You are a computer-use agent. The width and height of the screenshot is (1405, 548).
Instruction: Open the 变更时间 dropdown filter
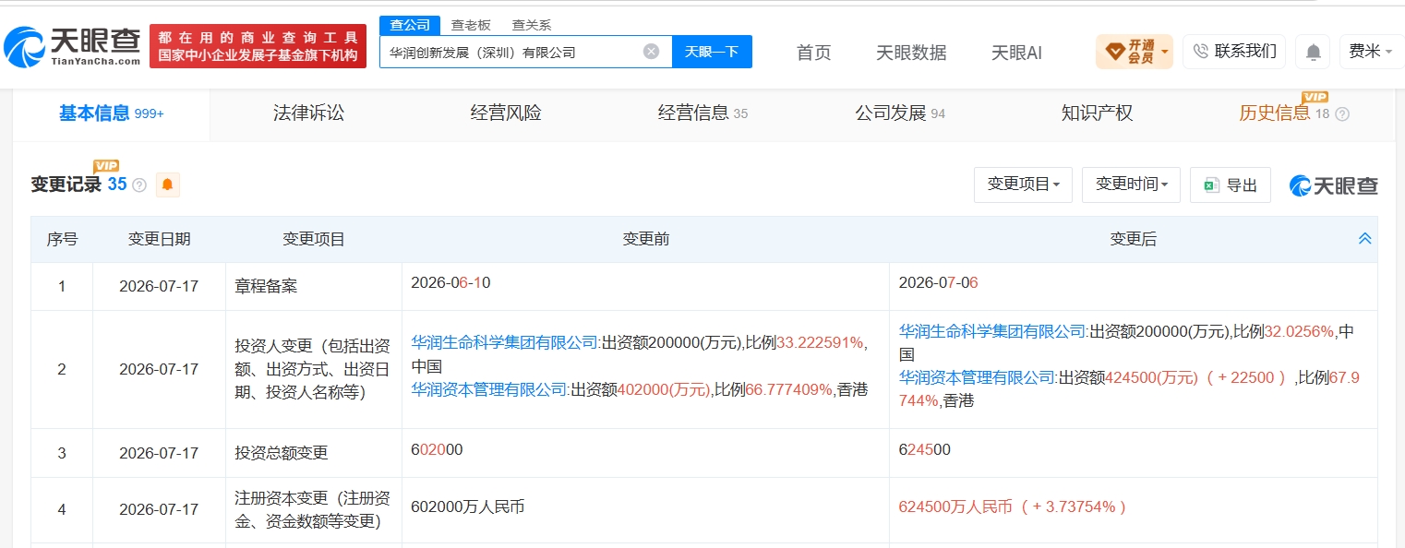point(1131,185)
